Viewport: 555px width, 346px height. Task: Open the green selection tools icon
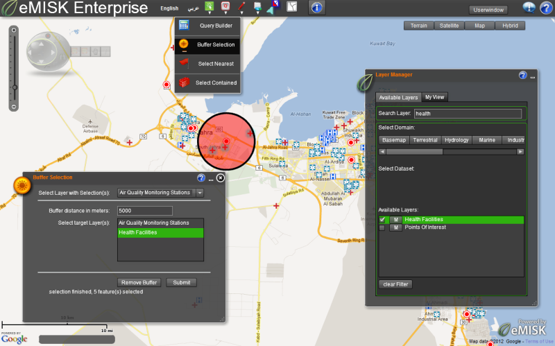coord(210,6)
